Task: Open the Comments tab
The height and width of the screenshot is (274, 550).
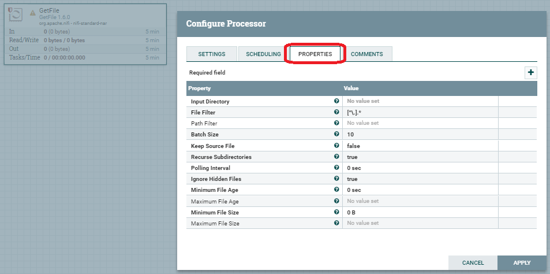Action: click(366, 54)
